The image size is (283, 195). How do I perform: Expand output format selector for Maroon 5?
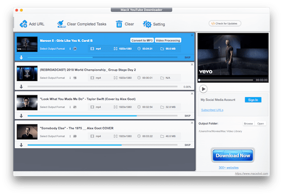click(x=70, y=48)
